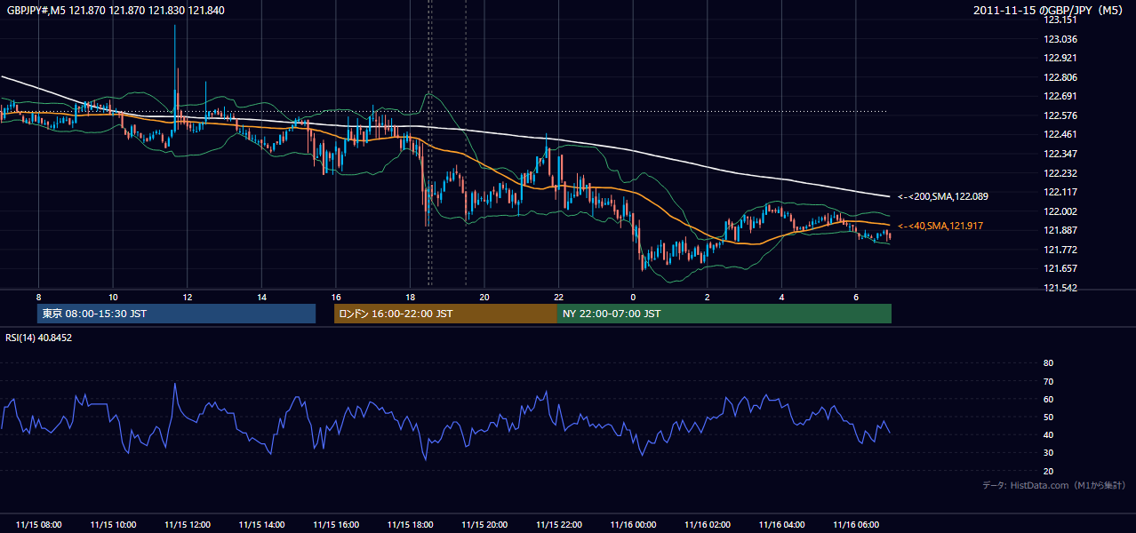Click price axis value 122.576
Viewport: 1136px width, 533px height.
pyautogui.click(x=1060, y=115)
